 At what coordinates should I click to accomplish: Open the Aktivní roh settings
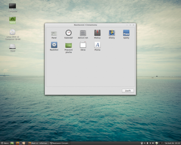tap(83, 34)
